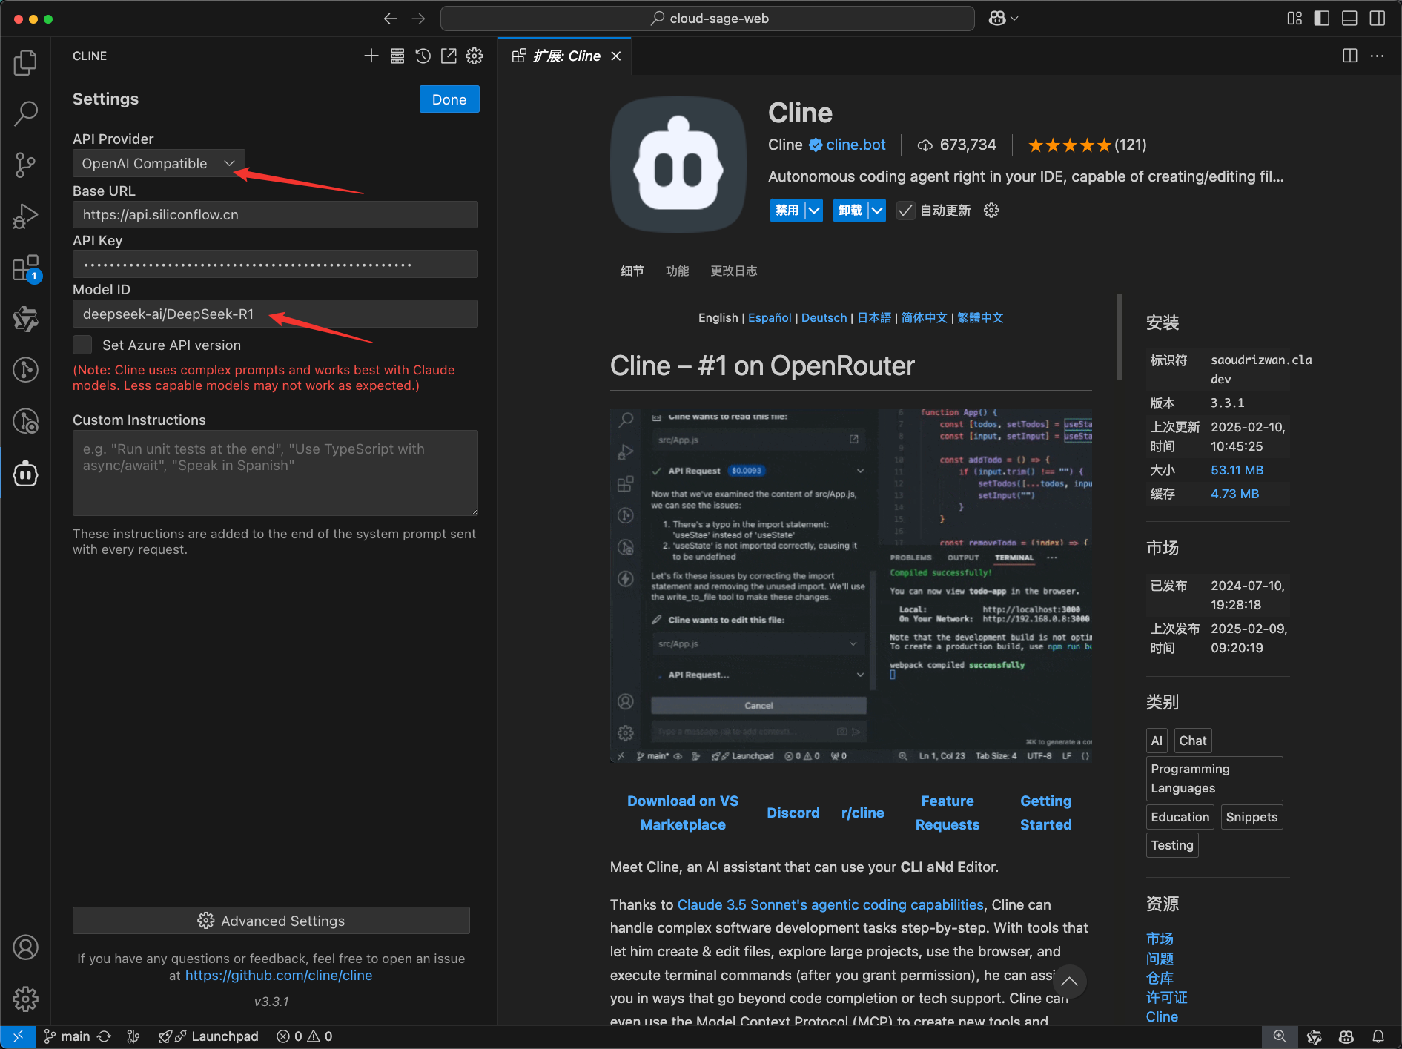
Task: Open Cline task history icon
Action: (x=423, y=56)
